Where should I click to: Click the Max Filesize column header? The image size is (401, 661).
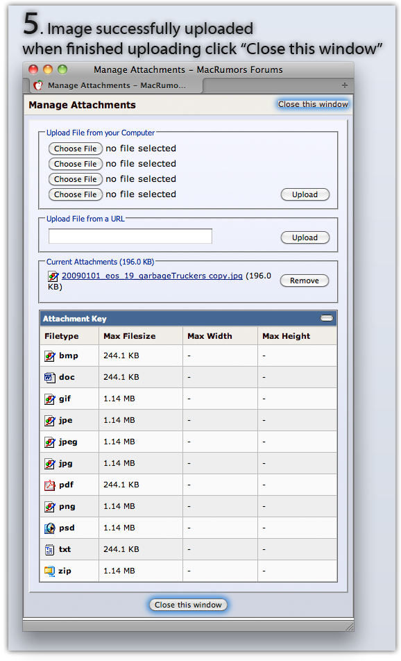tap(130, 336)
